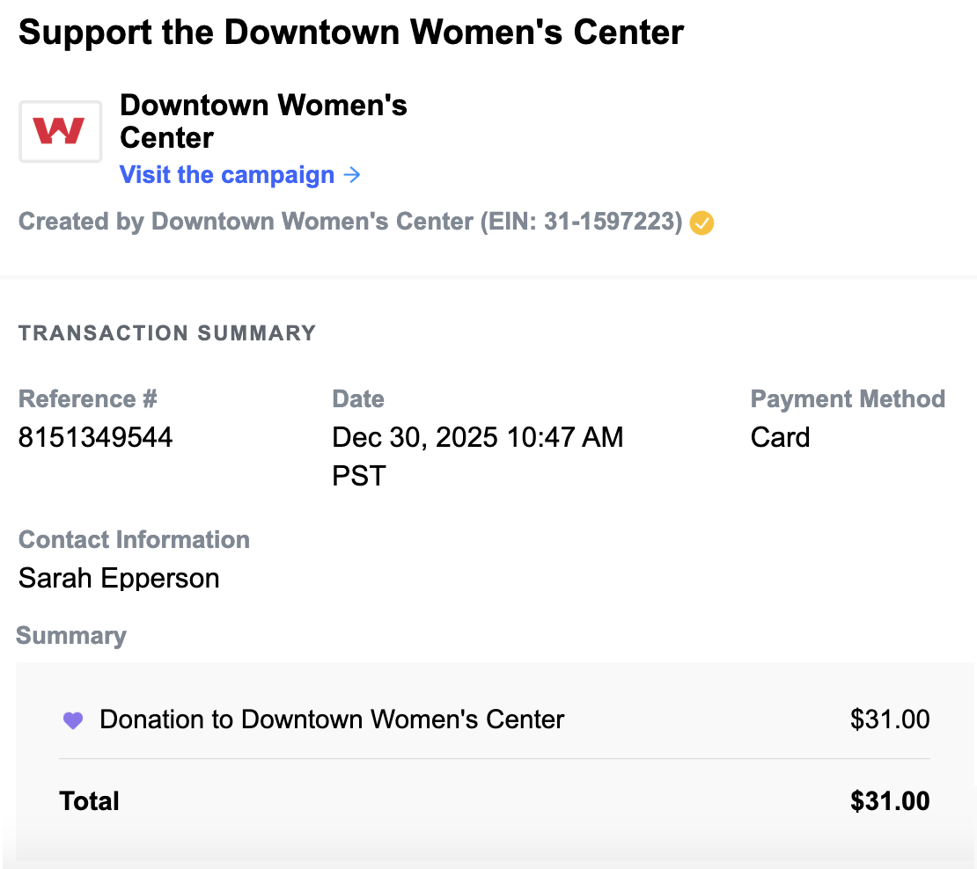Click the donation line amount $31.00
977x869 pixels.
coord(890,719)
